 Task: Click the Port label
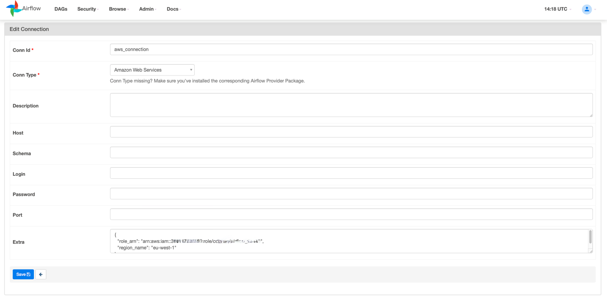(x=17, y=215)
